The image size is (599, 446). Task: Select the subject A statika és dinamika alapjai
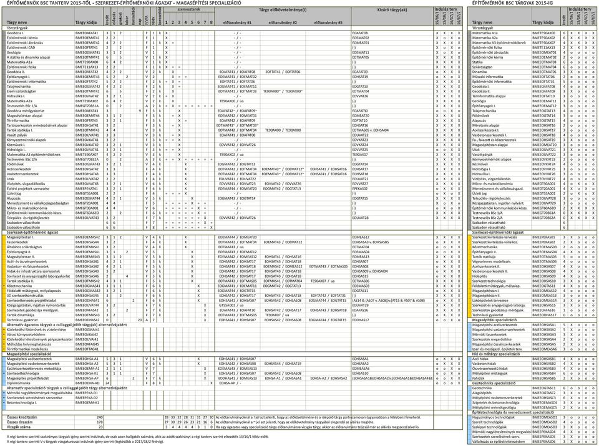pos(28,57)
